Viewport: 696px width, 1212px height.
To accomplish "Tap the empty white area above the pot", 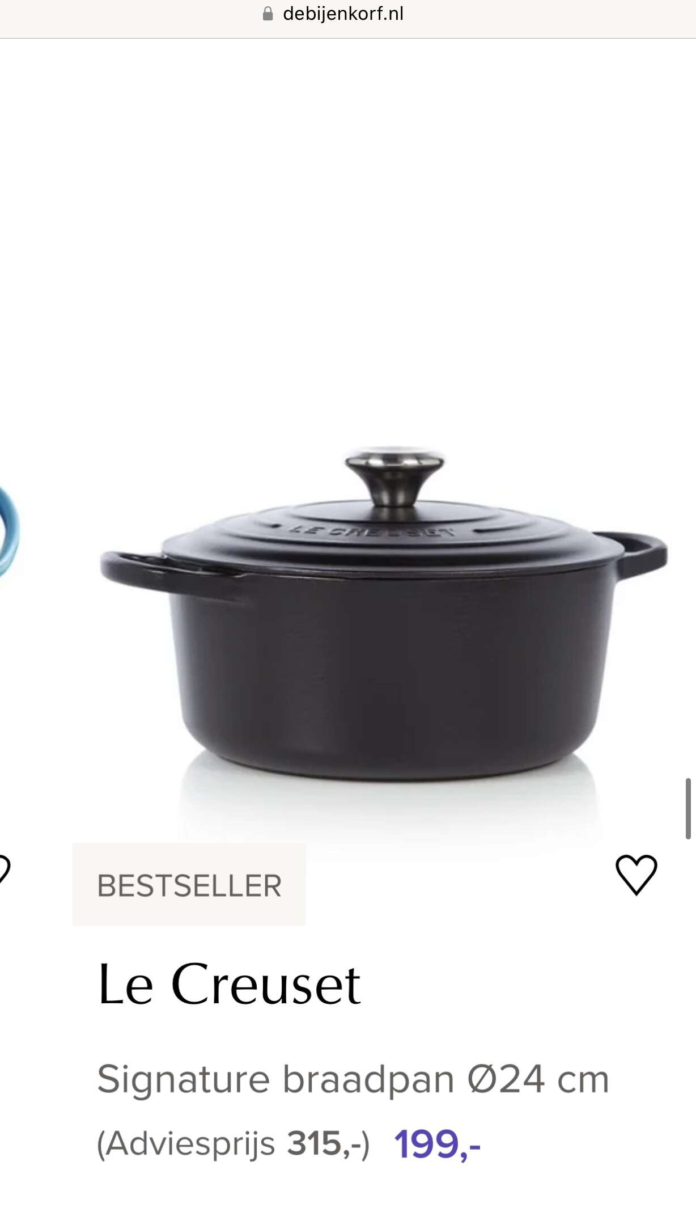I will (348, 227).
